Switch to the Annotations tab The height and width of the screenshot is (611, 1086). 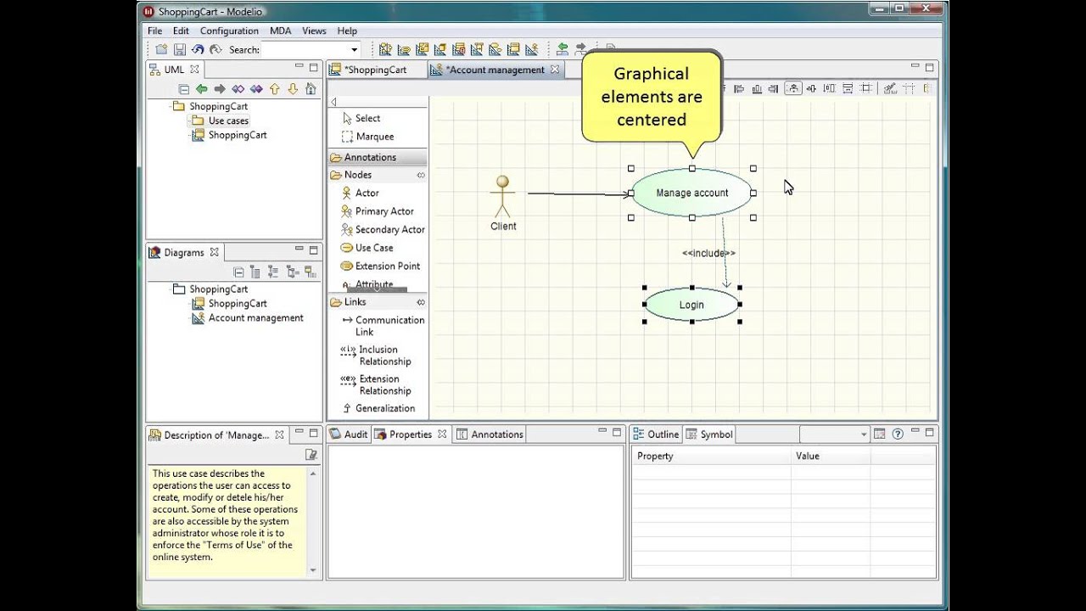490,434
